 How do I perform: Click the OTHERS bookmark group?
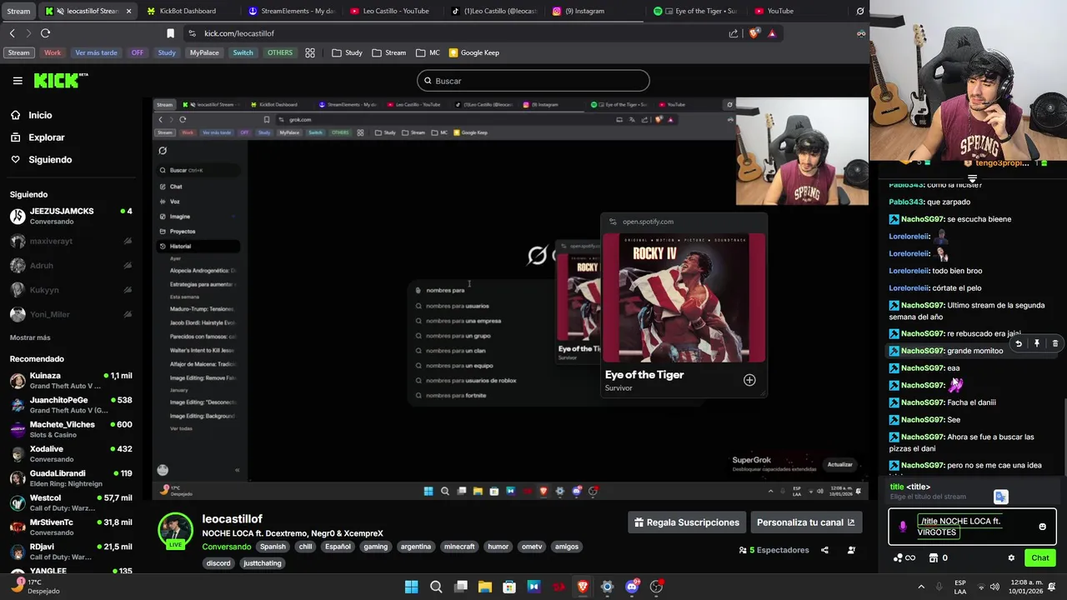tap(280, 52)
